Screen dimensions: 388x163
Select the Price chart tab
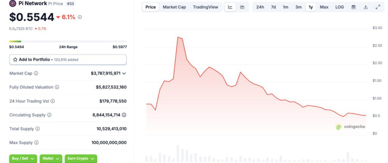(151, 7)
